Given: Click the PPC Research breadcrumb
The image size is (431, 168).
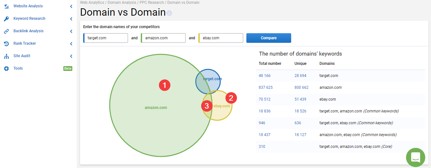Looking at the screenshot, I should pos(152,3).
